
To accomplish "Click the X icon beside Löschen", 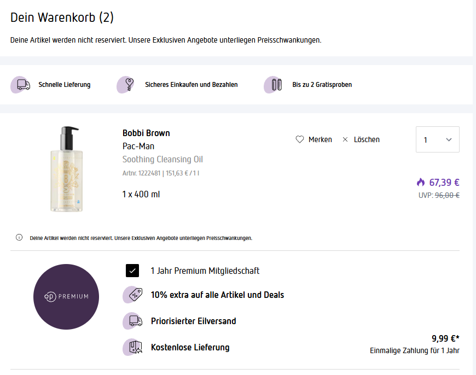I will point(345,139).
